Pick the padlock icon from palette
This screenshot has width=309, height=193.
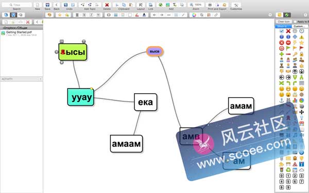(301, 54)
